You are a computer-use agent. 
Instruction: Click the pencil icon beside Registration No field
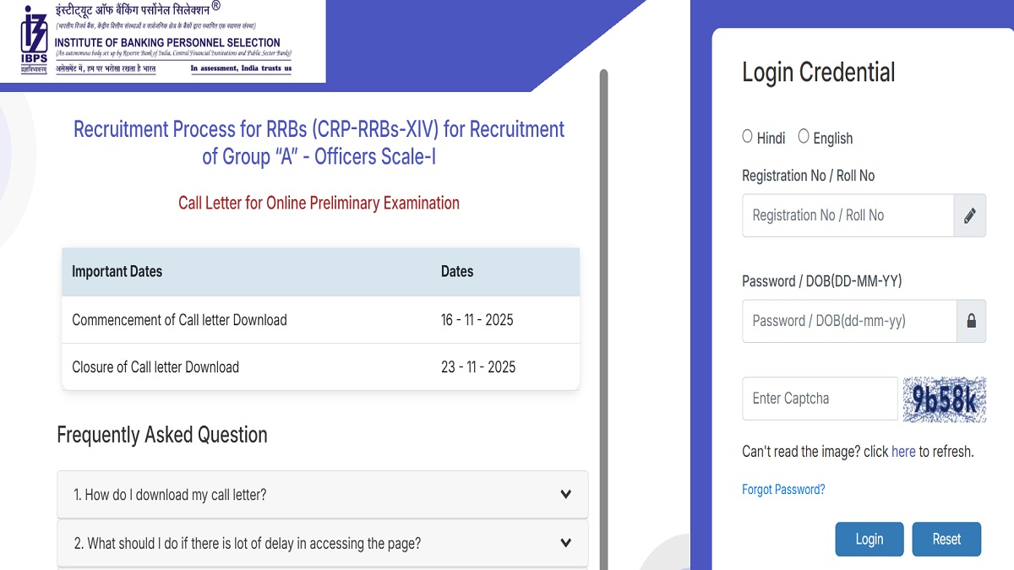[970, 215]
